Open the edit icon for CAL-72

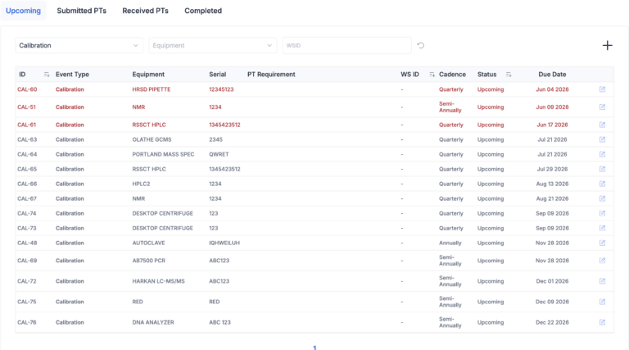pyautogui.click(x=602, y=281)
